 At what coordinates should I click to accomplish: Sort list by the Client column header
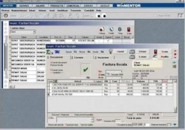[x=24, y=37]
